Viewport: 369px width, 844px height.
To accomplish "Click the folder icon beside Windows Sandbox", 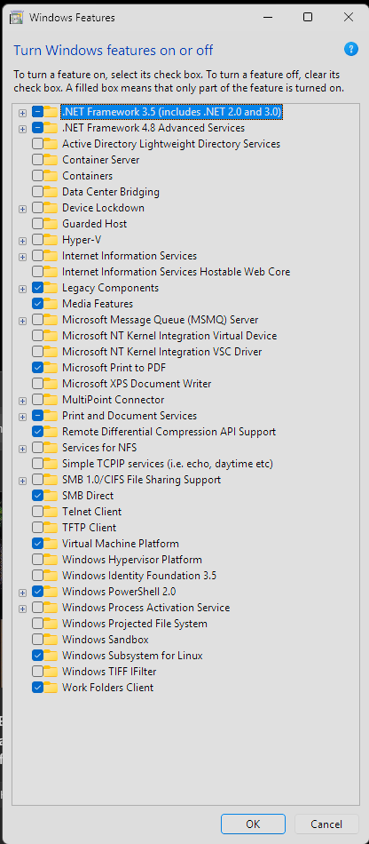I will coord(51,640).
